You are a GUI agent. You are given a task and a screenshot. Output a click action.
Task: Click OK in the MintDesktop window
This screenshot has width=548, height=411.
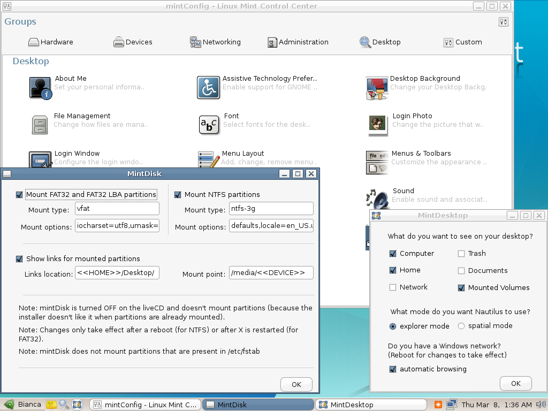click(x=516, y=383)
